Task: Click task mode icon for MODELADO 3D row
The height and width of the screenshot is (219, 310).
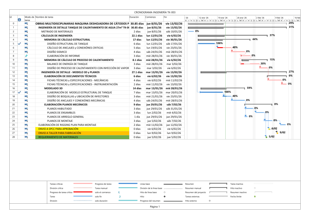Action: click(x=27, y=88)
